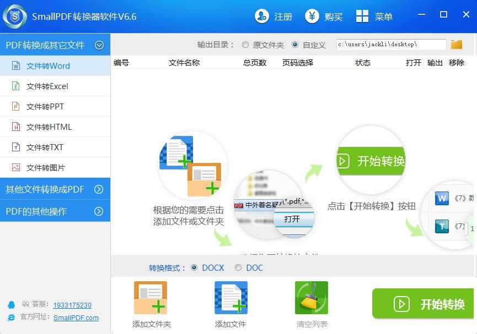The width and height of the screenshot is (477, 334).
Task: Click the image file icon in sidebar
Action: pyautogui.click(x=16, y=167)
